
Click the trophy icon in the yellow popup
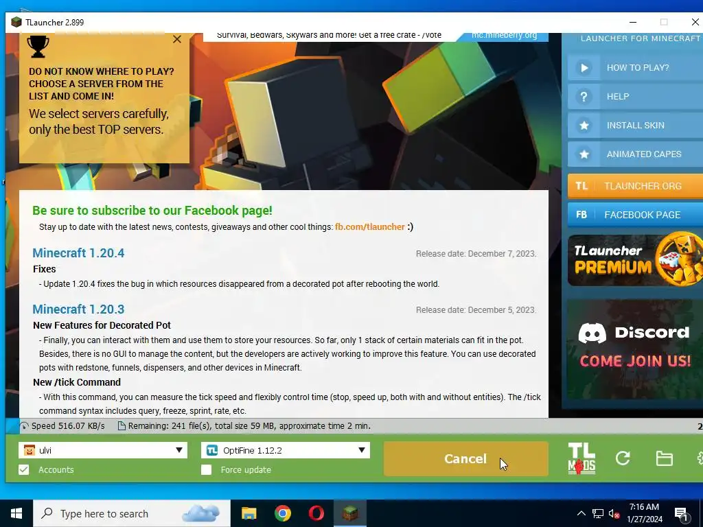point(38,46)
